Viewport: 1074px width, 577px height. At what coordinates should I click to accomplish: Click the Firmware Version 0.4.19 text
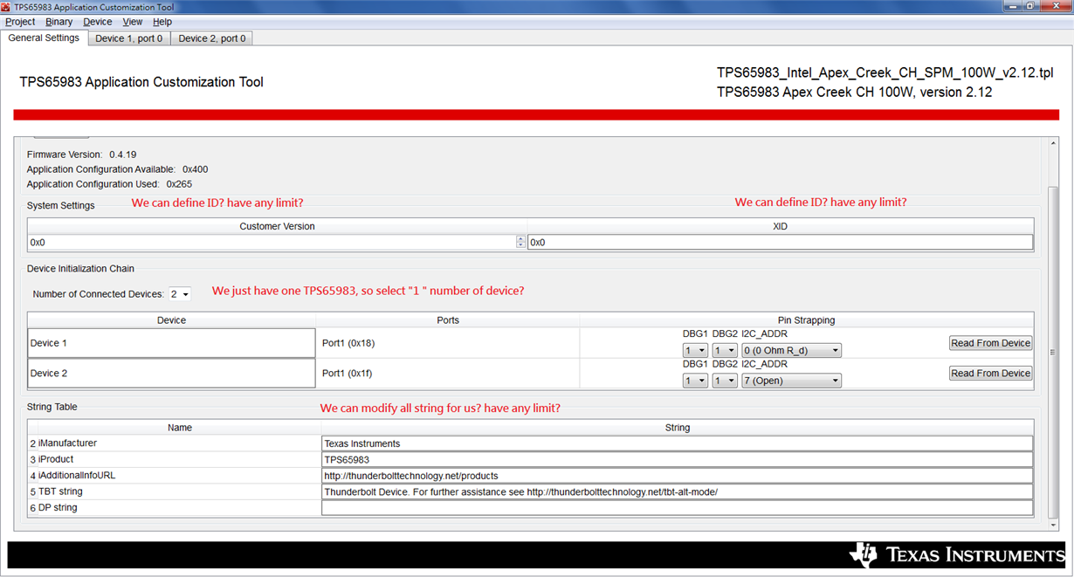point(81,155)
